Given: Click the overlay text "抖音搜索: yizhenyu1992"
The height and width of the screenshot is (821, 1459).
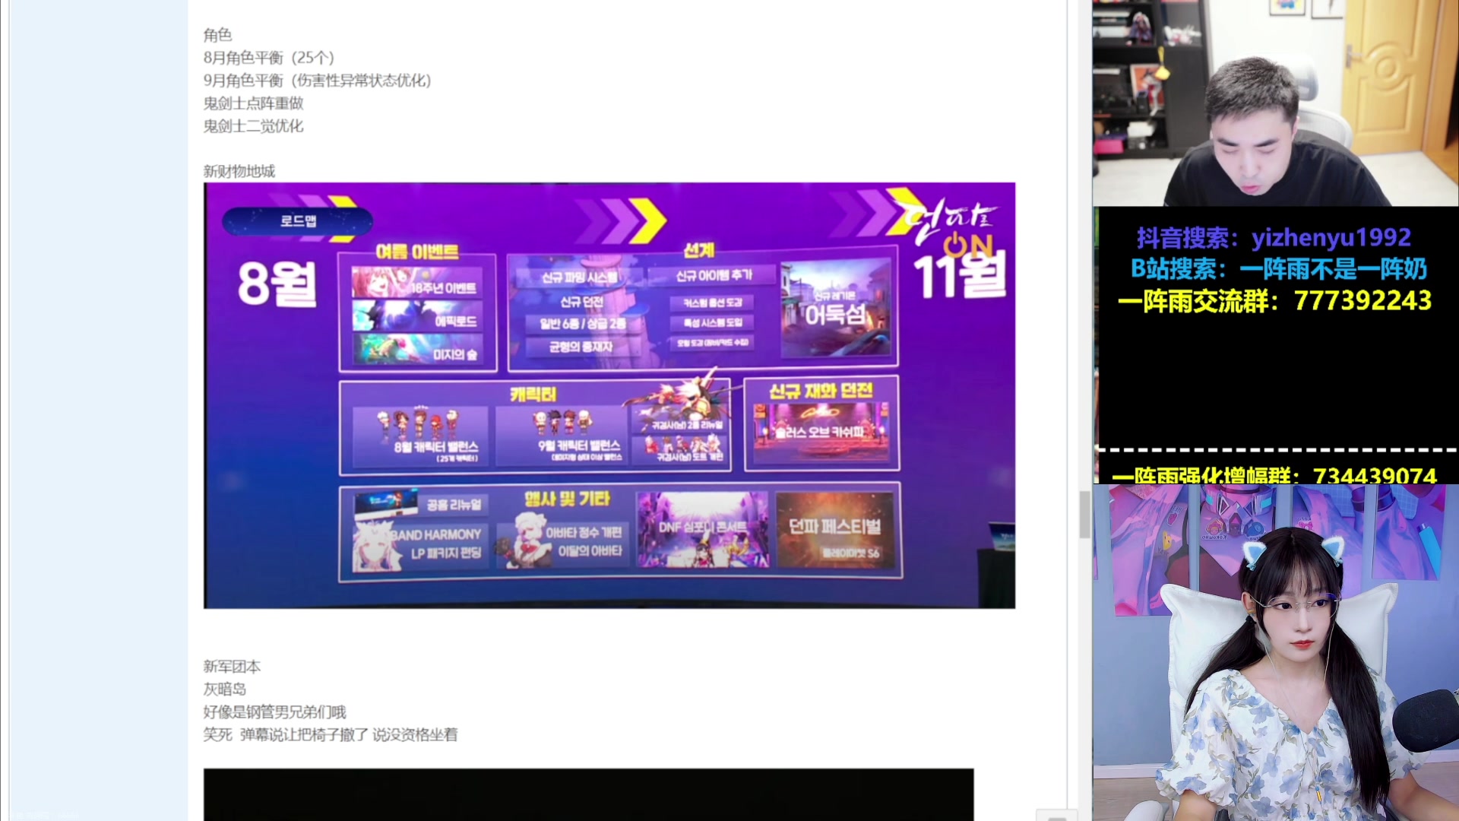Looking at the screenshot, I should click(x=1274, y=238).
